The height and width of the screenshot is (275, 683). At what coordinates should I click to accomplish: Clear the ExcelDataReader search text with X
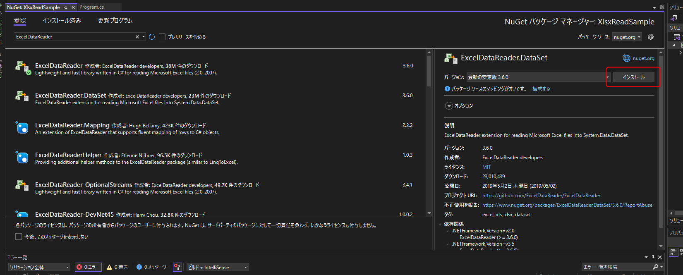pyautogui.click(x=137, y=37)
